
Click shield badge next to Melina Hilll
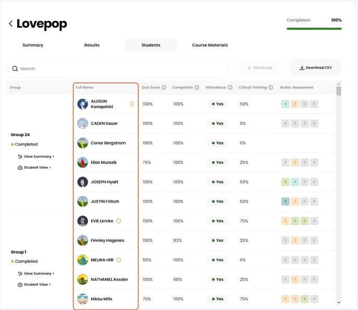pos(119,260)
